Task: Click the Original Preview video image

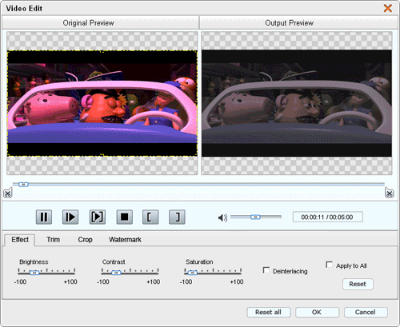Action: [102, 103]
